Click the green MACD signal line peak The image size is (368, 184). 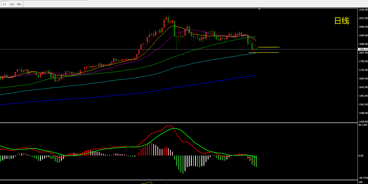[174, 128]
